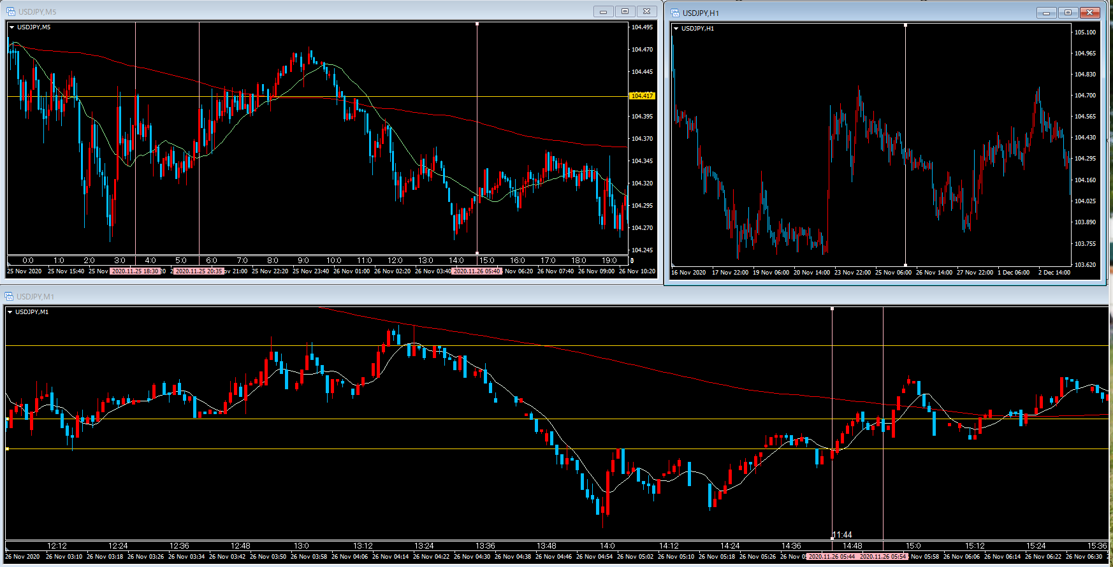Expand the USDJPY,H1 chart label dropdown arrow
1113x567 pixels.
click(x=676, y=29)
